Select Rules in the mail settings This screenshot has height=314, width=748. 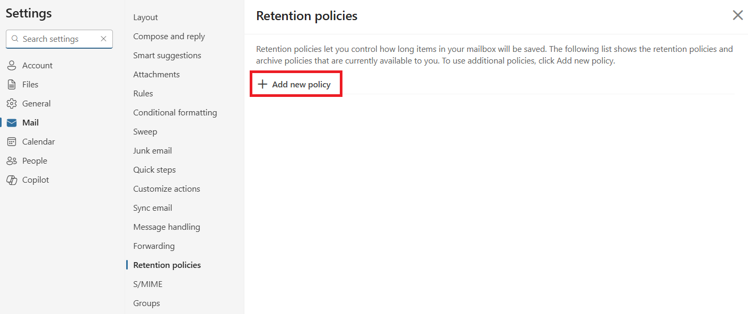tap(143, 94)
